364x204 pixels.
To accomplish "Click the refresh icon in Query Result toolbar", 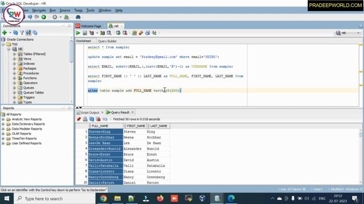I will (92, 119).
